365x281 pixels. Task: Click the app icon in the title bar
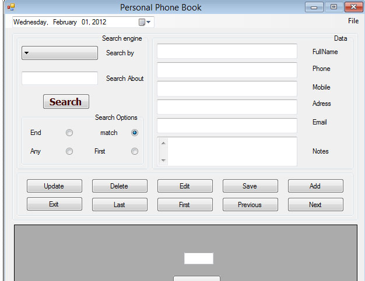pos(11,7)
